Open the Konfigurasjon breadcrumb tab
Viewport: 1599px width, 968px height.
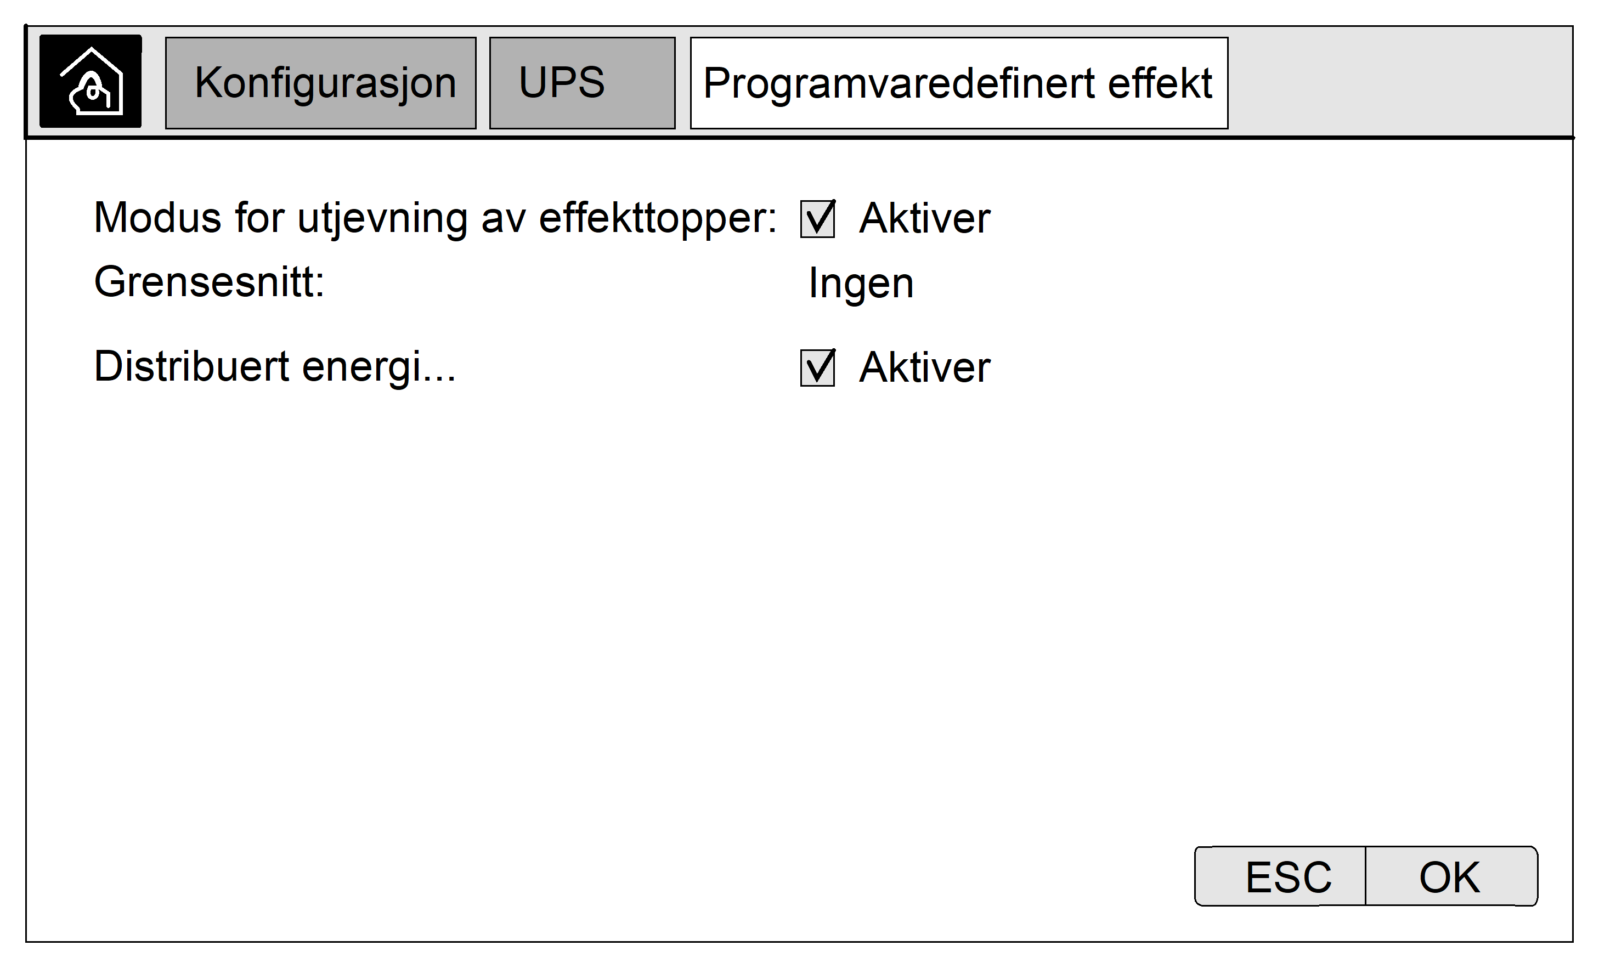pyautogui.click(x=320, y=83)
